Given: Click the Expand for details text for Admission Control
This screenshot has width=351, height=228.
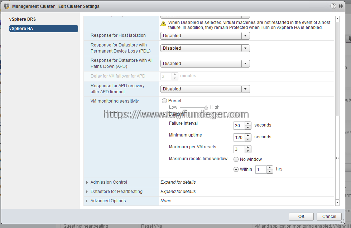Looking at the screenshot, I should point(178,183).
